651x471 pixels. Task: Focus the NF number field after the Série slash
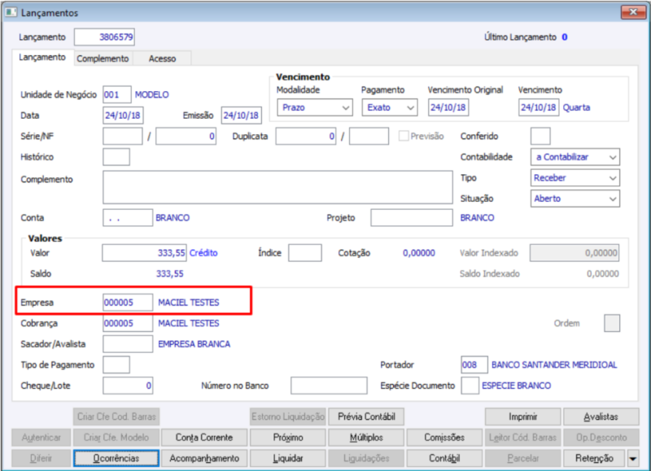(186, 136)
